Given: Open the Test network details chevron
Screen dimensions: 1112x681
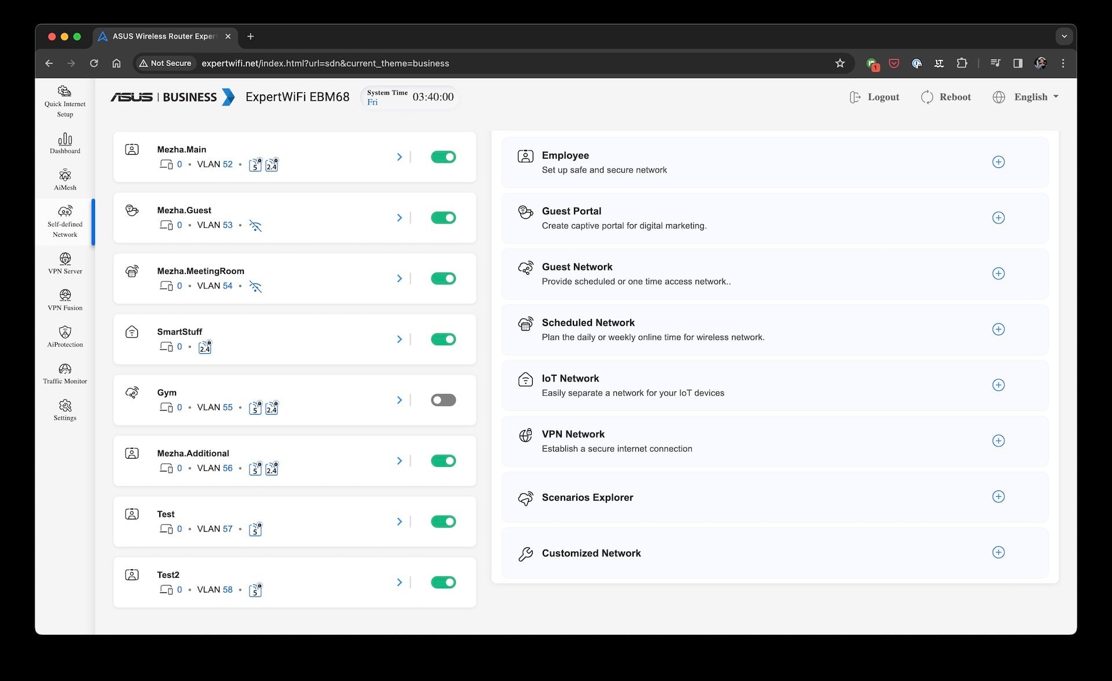Looking at the screenshot, I should (x=398, y=522).
